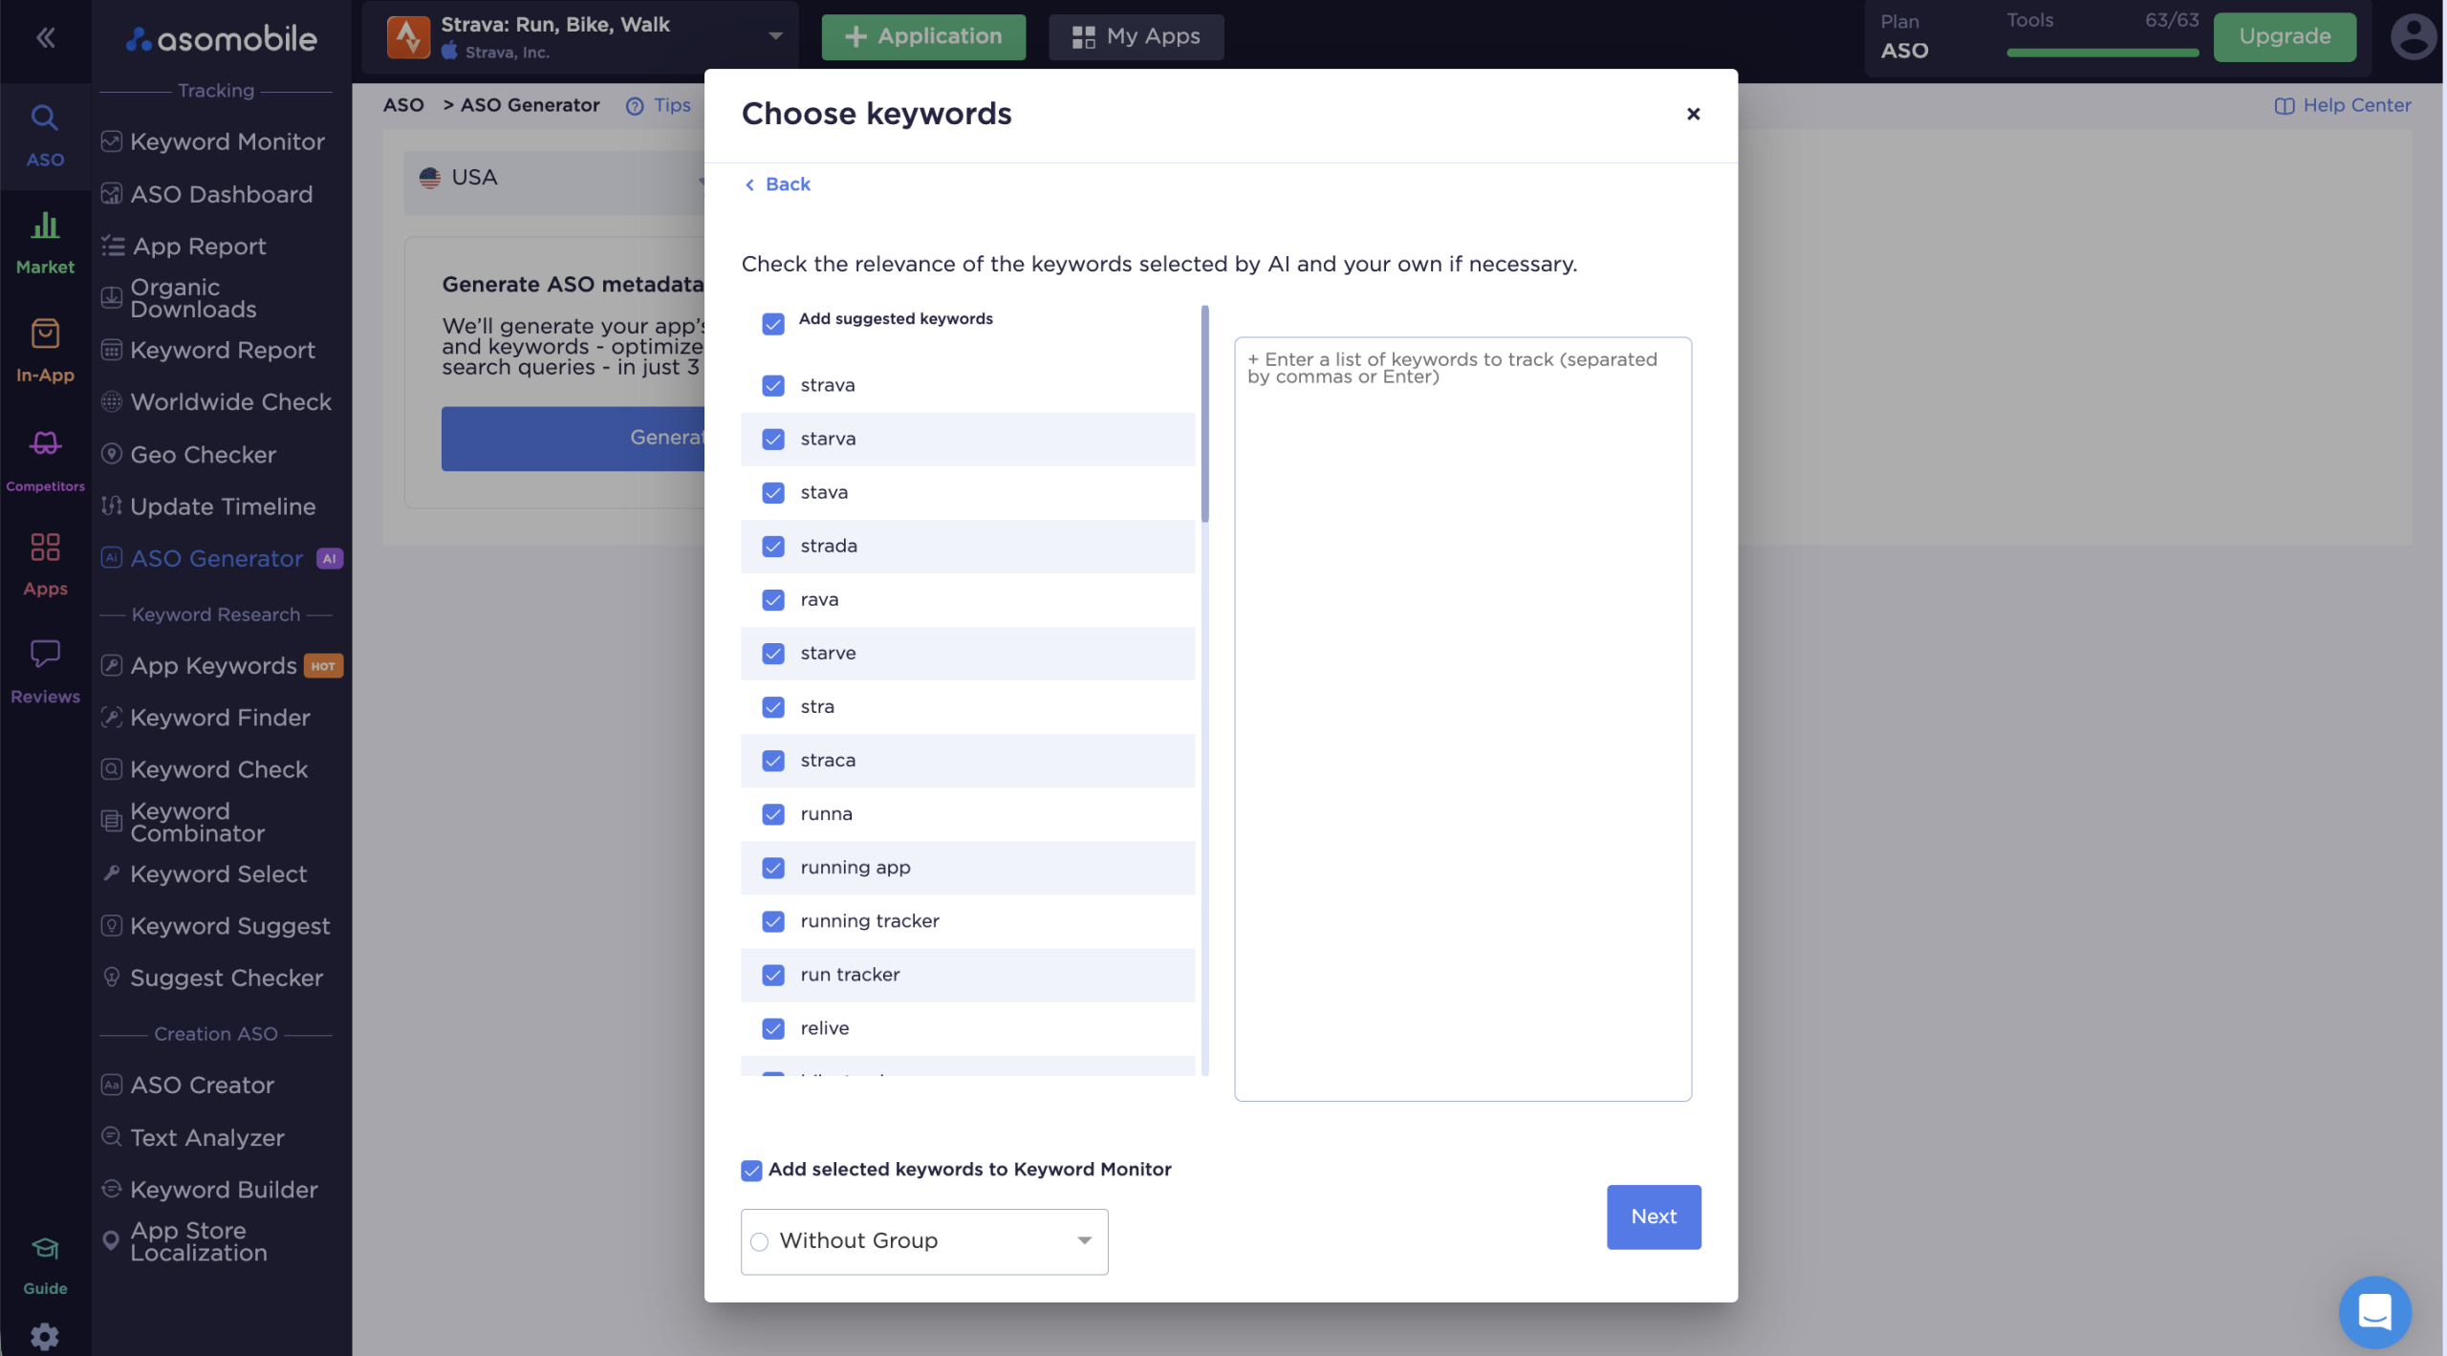2447x1356 pixels.
Task: Click the Strava app icon
Action: point(408,37)
